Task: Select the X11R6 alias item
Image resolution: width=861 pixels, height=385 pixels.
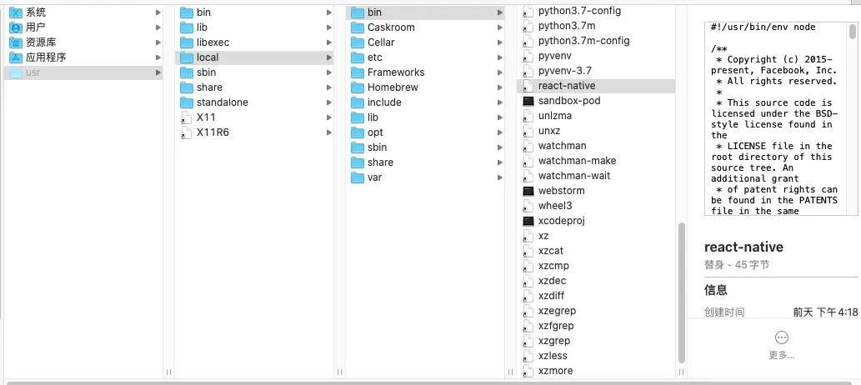Action: click(213, 132)
